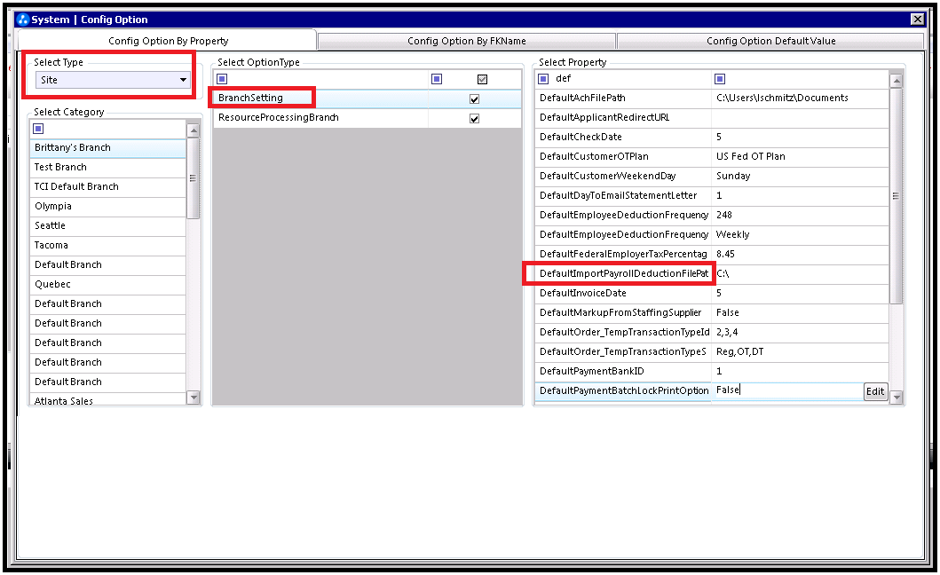Close the Config Option window
The image size is (940, 575).
(x=917, y=20)
